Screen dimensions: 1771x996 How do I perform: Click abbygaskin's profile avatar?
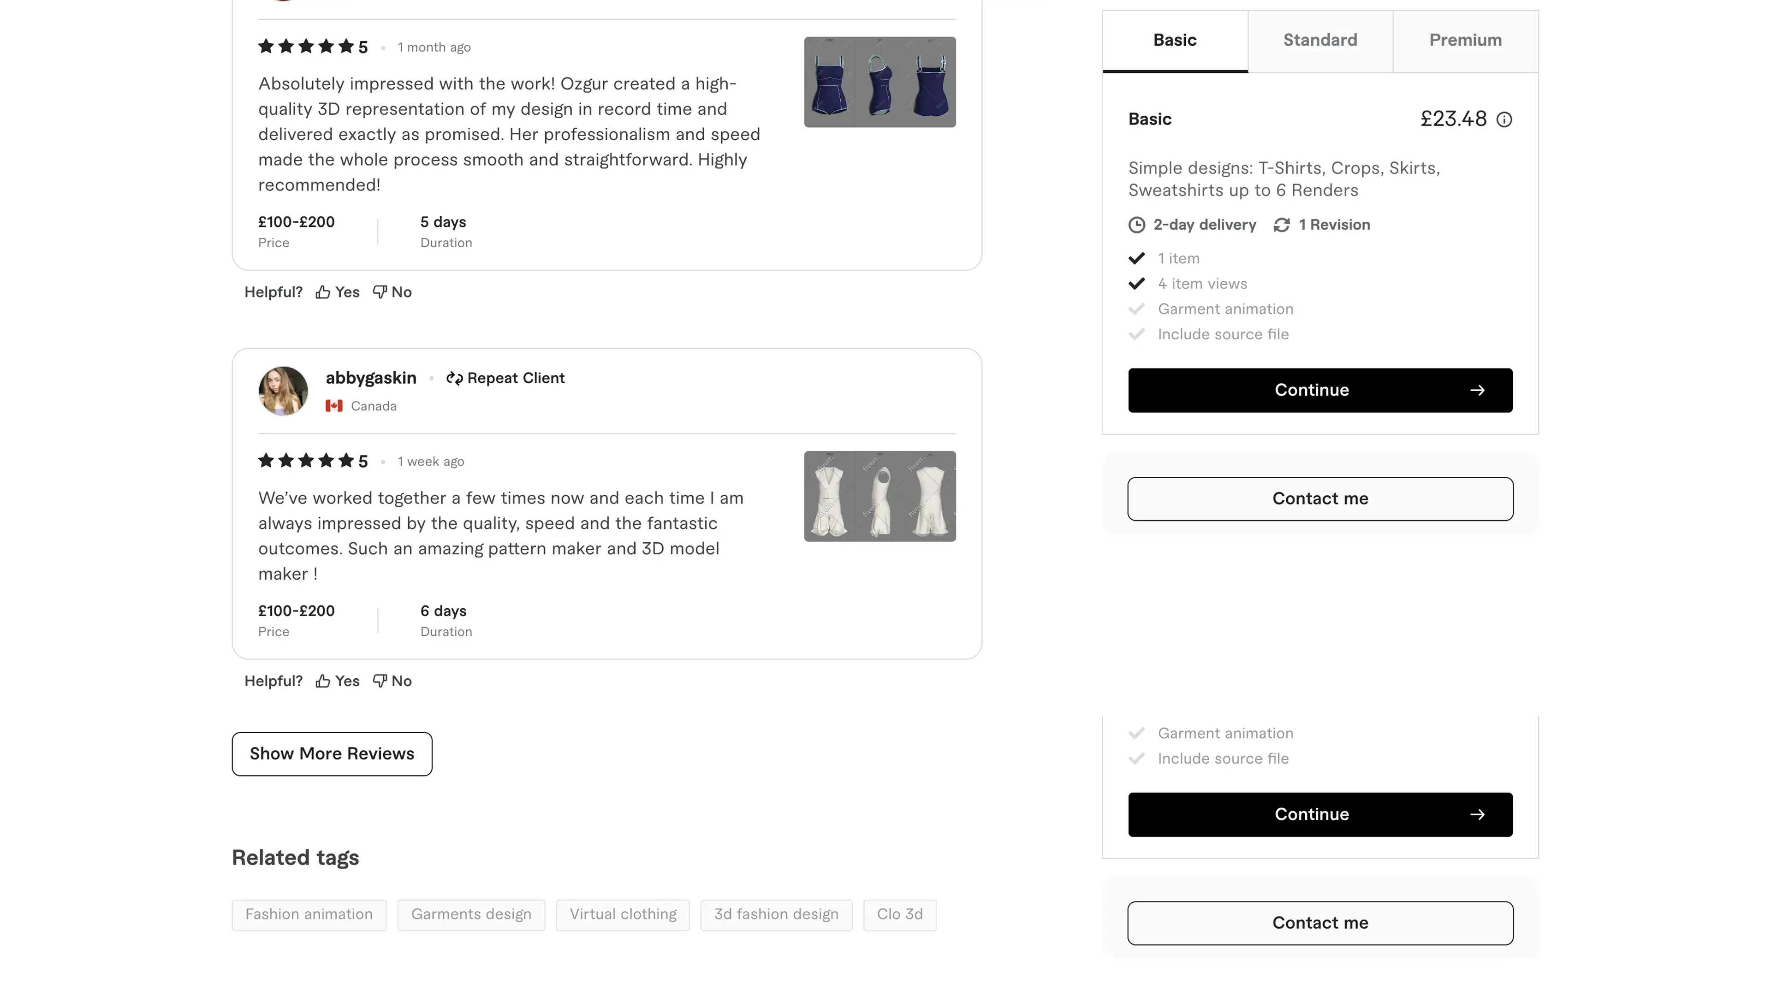point(283,391)
